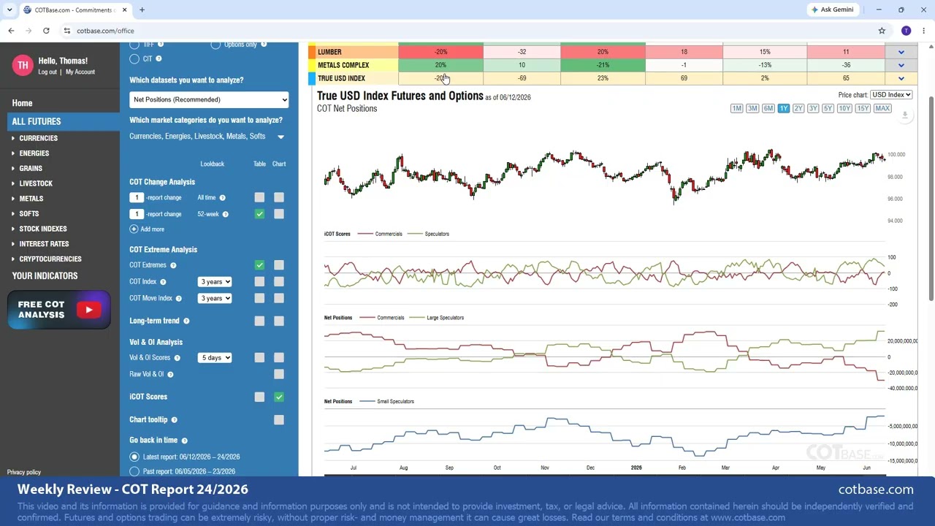Click the Add more link
The width and height of the screenshot is (935, 526).
[152, 229]
